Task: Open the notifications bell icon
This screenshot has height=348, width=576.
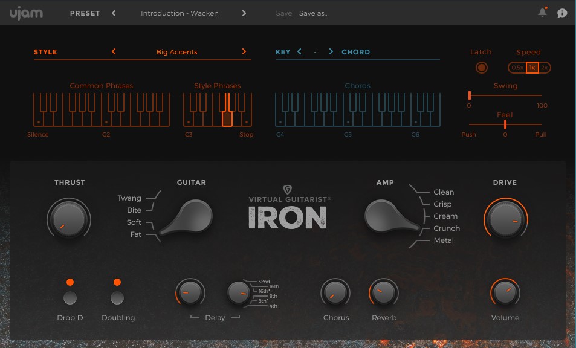Action: pos(543,13)
